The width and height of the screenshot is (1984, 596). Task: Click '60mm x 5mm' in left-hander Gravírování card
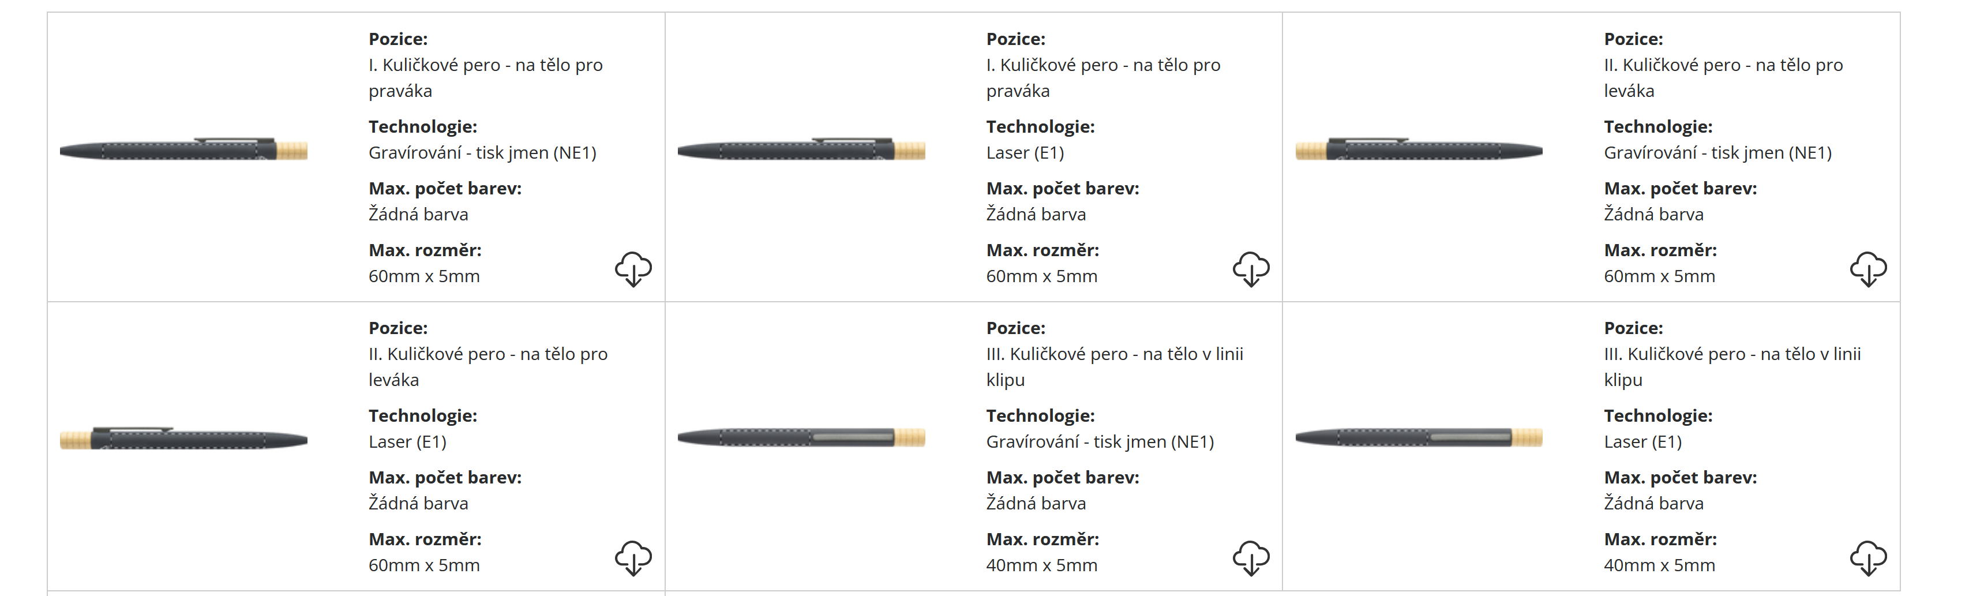coord(1659,276)
